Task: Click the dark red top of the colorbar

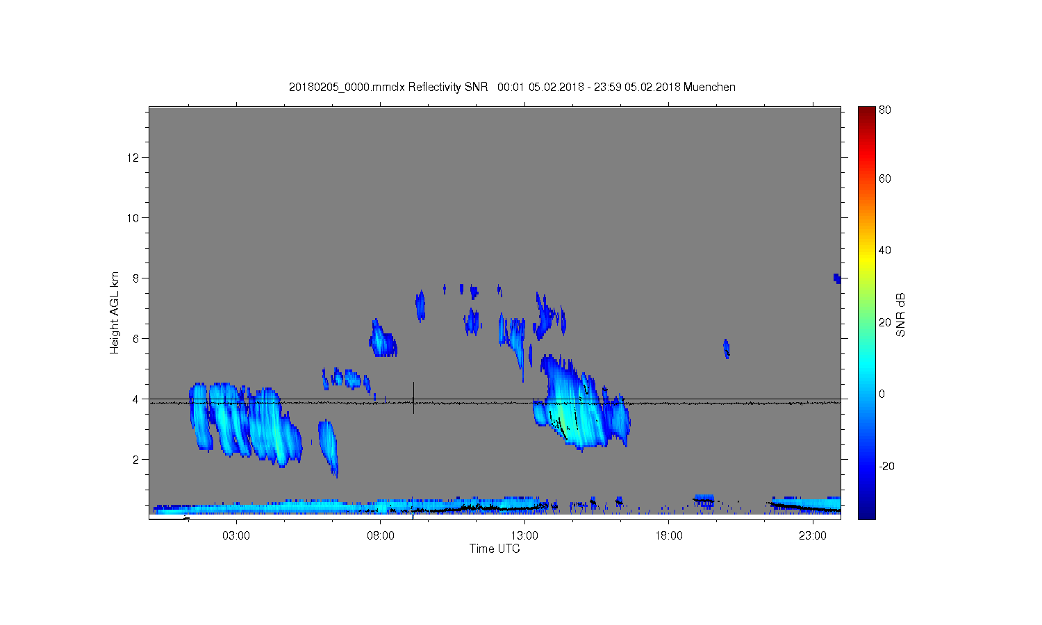Action: click(x=866, y=112)
